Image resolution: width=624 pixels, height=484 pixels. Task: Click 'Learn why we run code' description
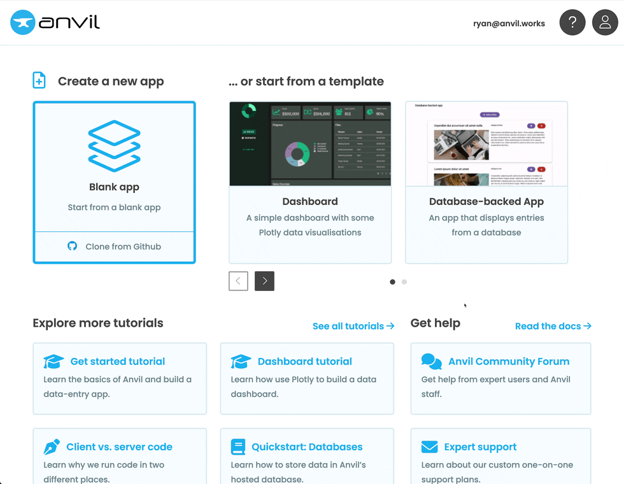104,472
